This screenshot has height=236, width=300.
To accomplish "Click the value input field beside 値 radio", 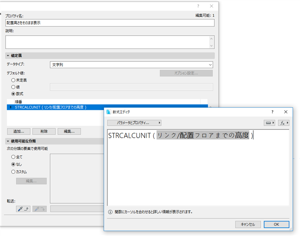I will pyautogui.click(x=131, y=87).
